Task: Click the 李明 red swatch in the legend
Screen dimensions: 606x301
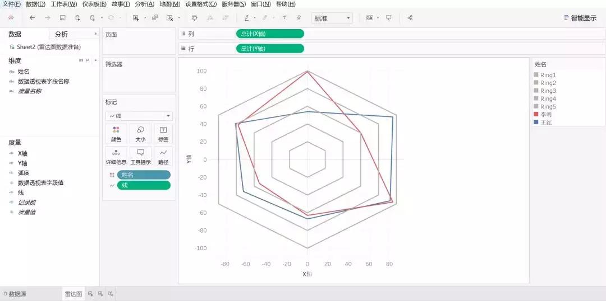Action: click(536, 115)
